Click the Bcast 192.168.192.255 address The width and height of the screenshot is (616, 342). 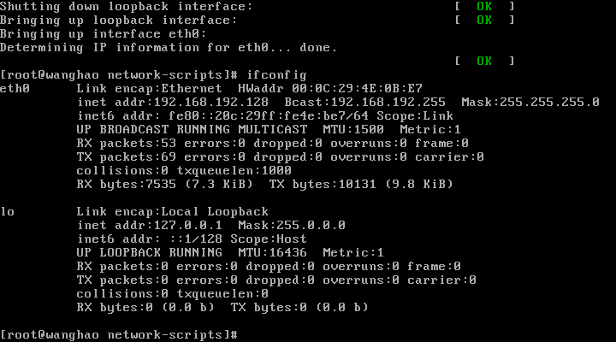pyautogui.click(x=365, y=102)
